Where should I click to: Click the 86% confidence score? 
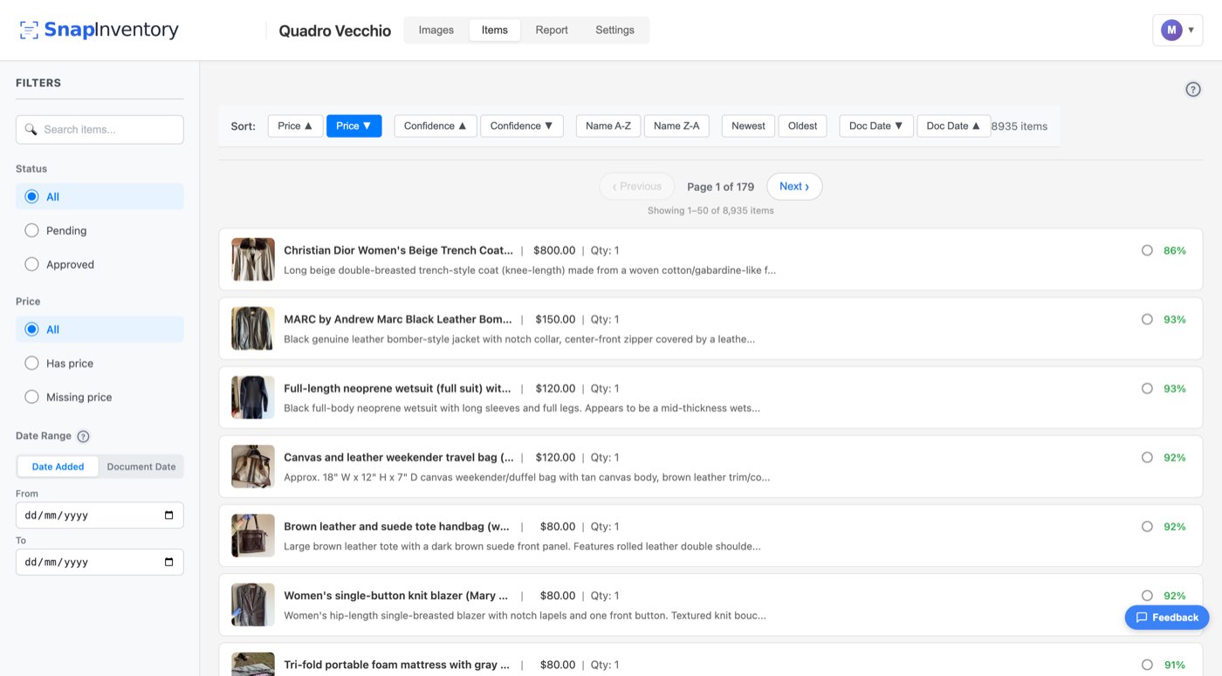click(x=1175, y=250)
